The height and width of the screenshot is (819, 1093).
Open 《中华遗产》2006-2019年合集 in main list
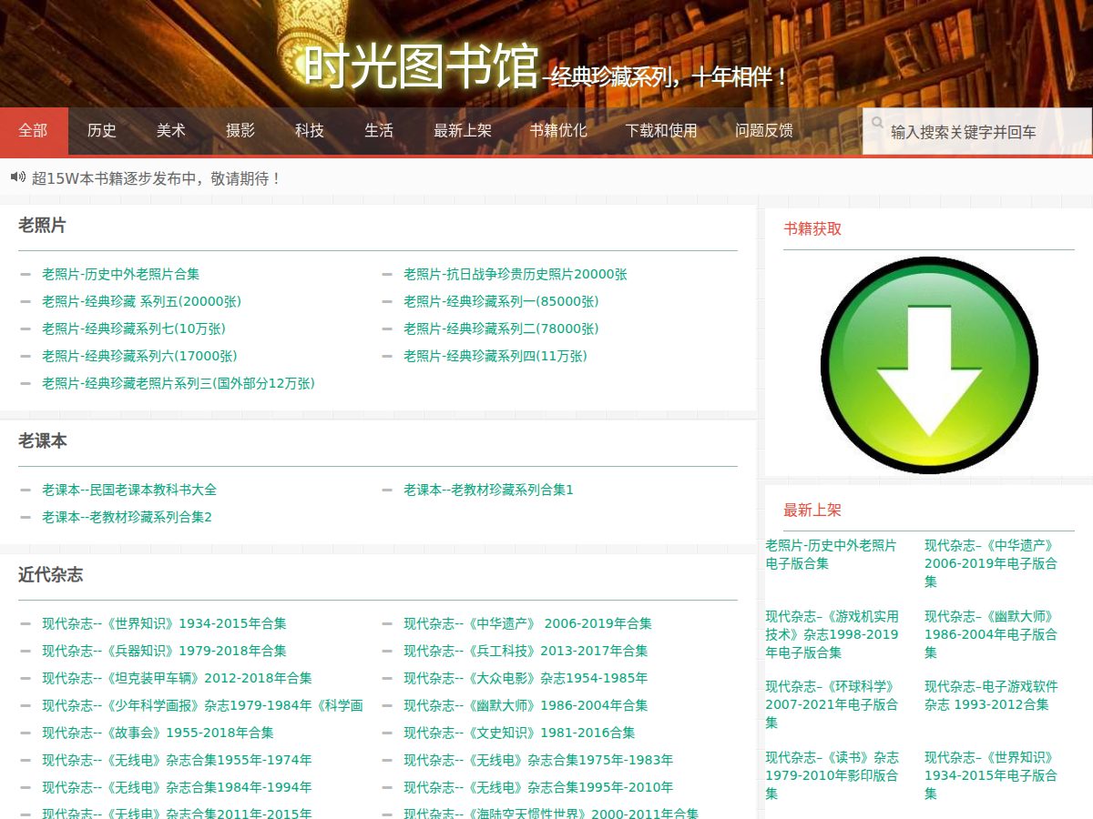527,623
